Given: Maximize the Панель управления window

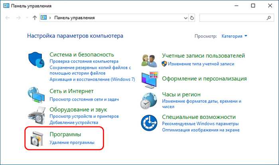Looking at the screenshot, I should click(253, 6).
